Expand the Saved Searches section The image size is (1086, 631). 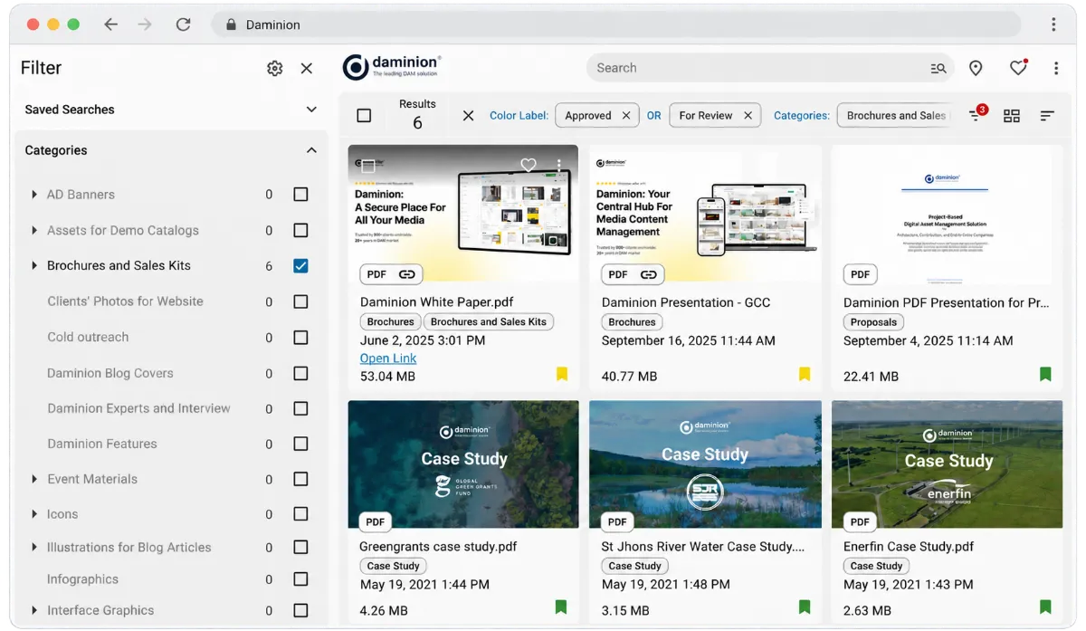[311, 110]
